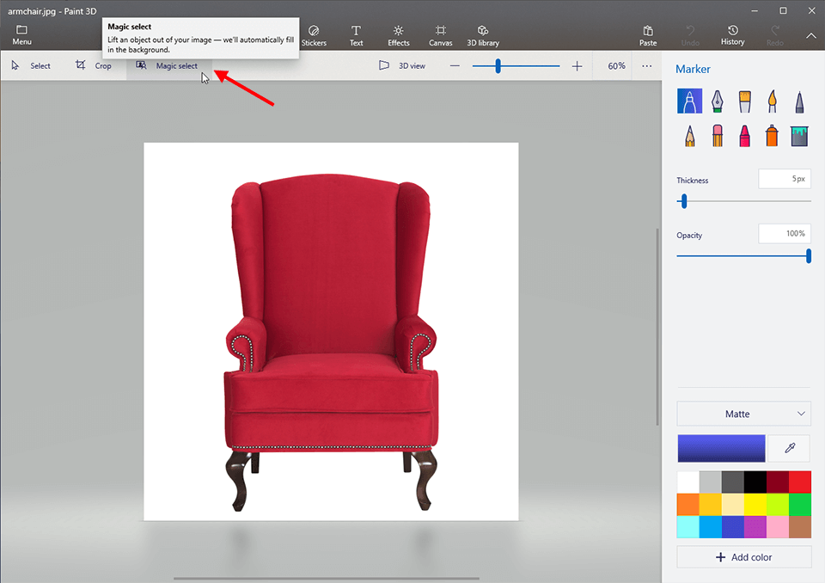Open the History panel

click(x=732, y=34)
